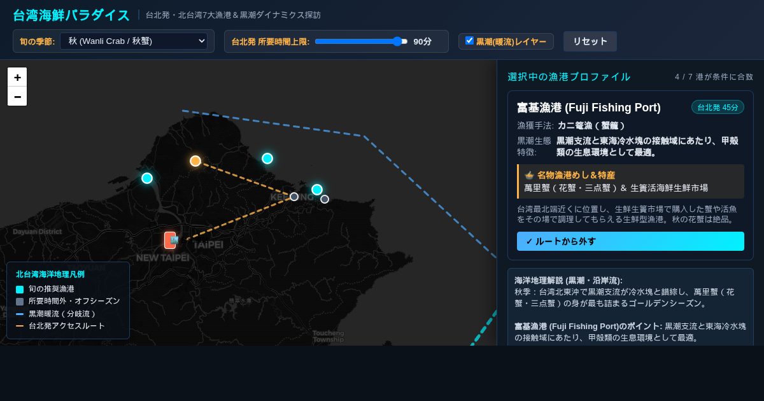Image resolution: width=764 pixels, height=401 pixels.
Task: Toggle the Kuroshio warm current layer checkbox
Action: pos(469,41)
